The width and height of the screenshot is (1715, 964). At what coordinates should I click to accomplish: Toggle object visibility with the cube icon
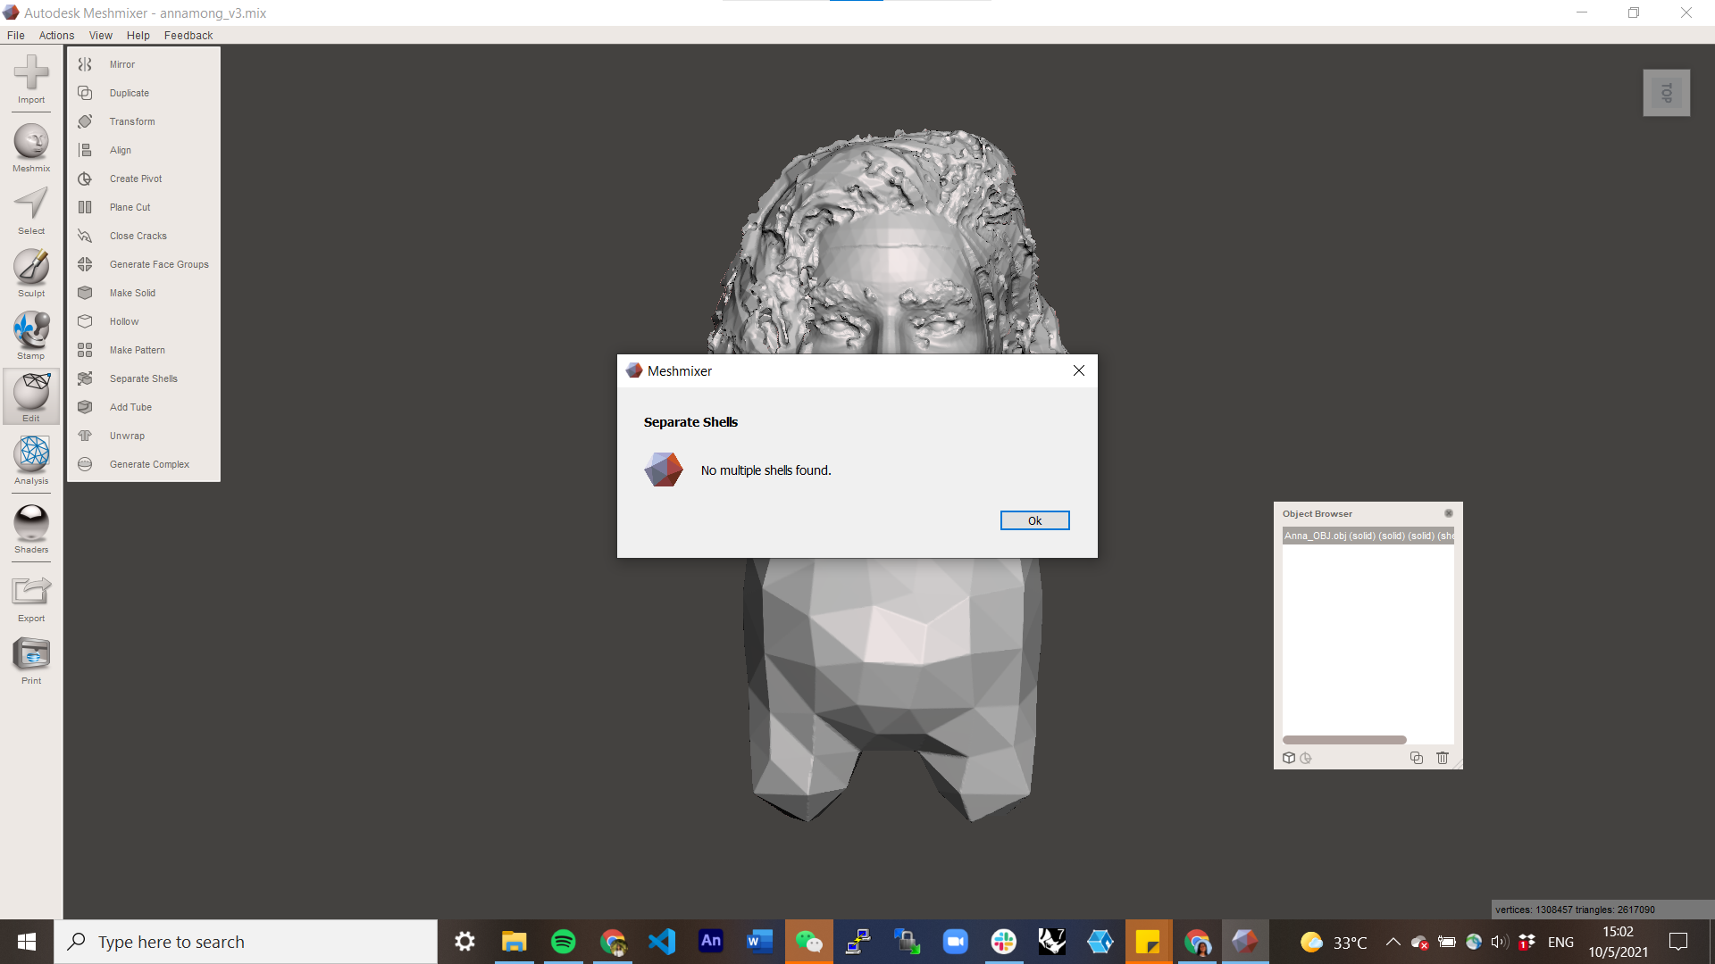tap(1288, 758)
